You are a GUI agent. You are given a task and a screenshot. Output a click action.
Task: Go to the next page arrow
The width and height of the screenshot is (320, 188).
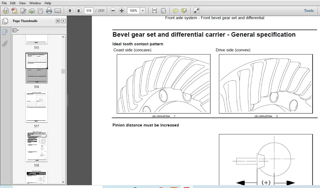pyautogui.click(x=78, y=11)
